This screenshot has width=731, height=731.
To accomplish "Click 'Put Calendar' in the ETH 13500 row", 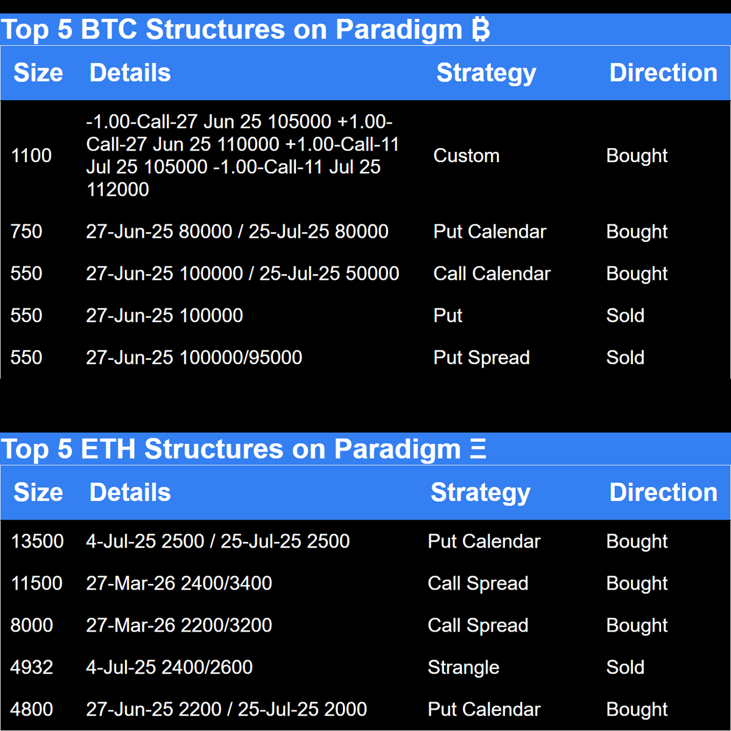I will coord(484,541).
